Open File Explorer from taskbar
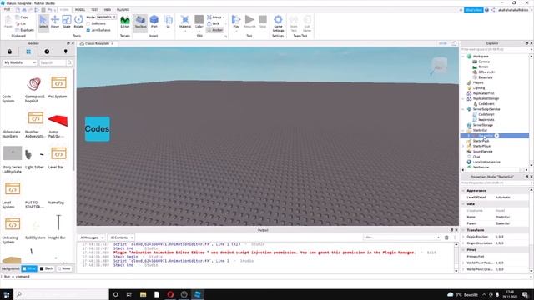 (x=143, y=294)
